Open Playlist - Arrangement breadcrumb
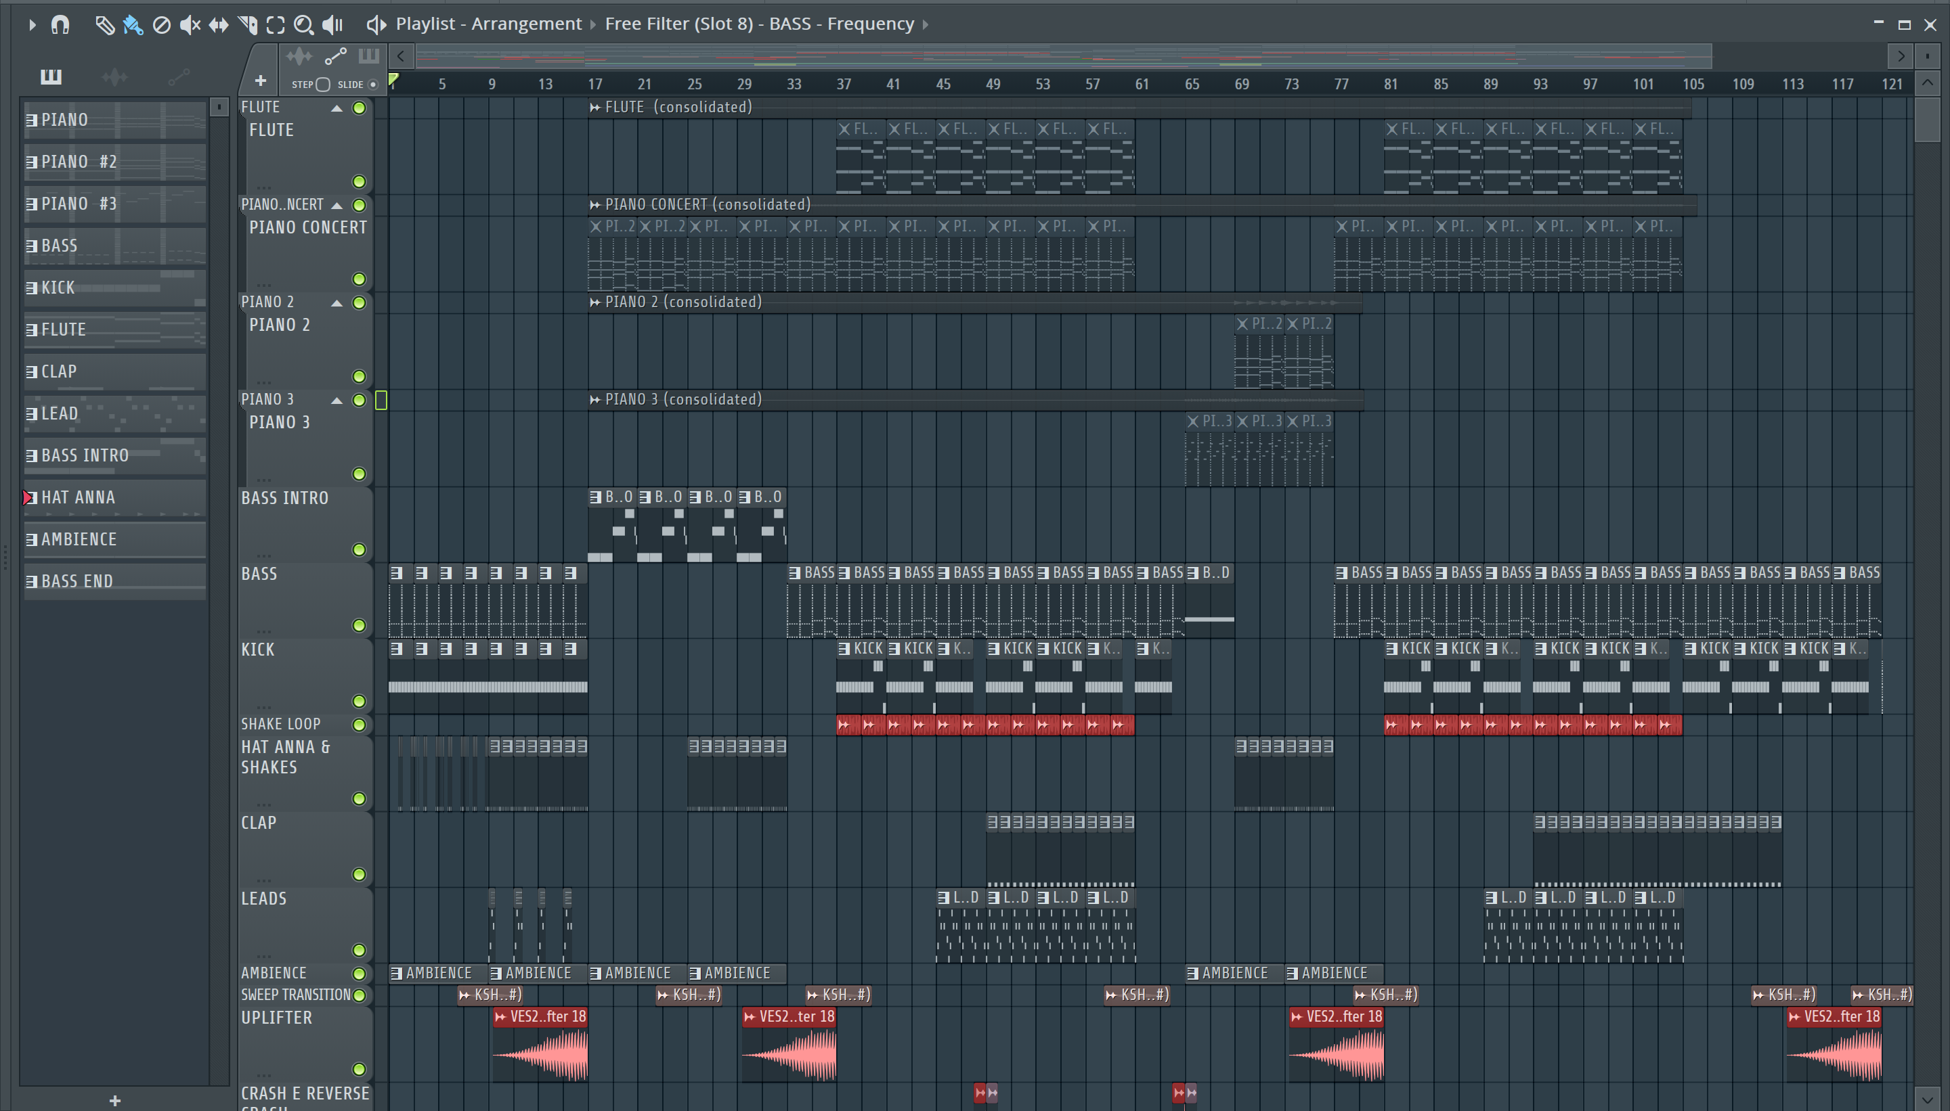The image size is (1950, 1111). (489, 24)
